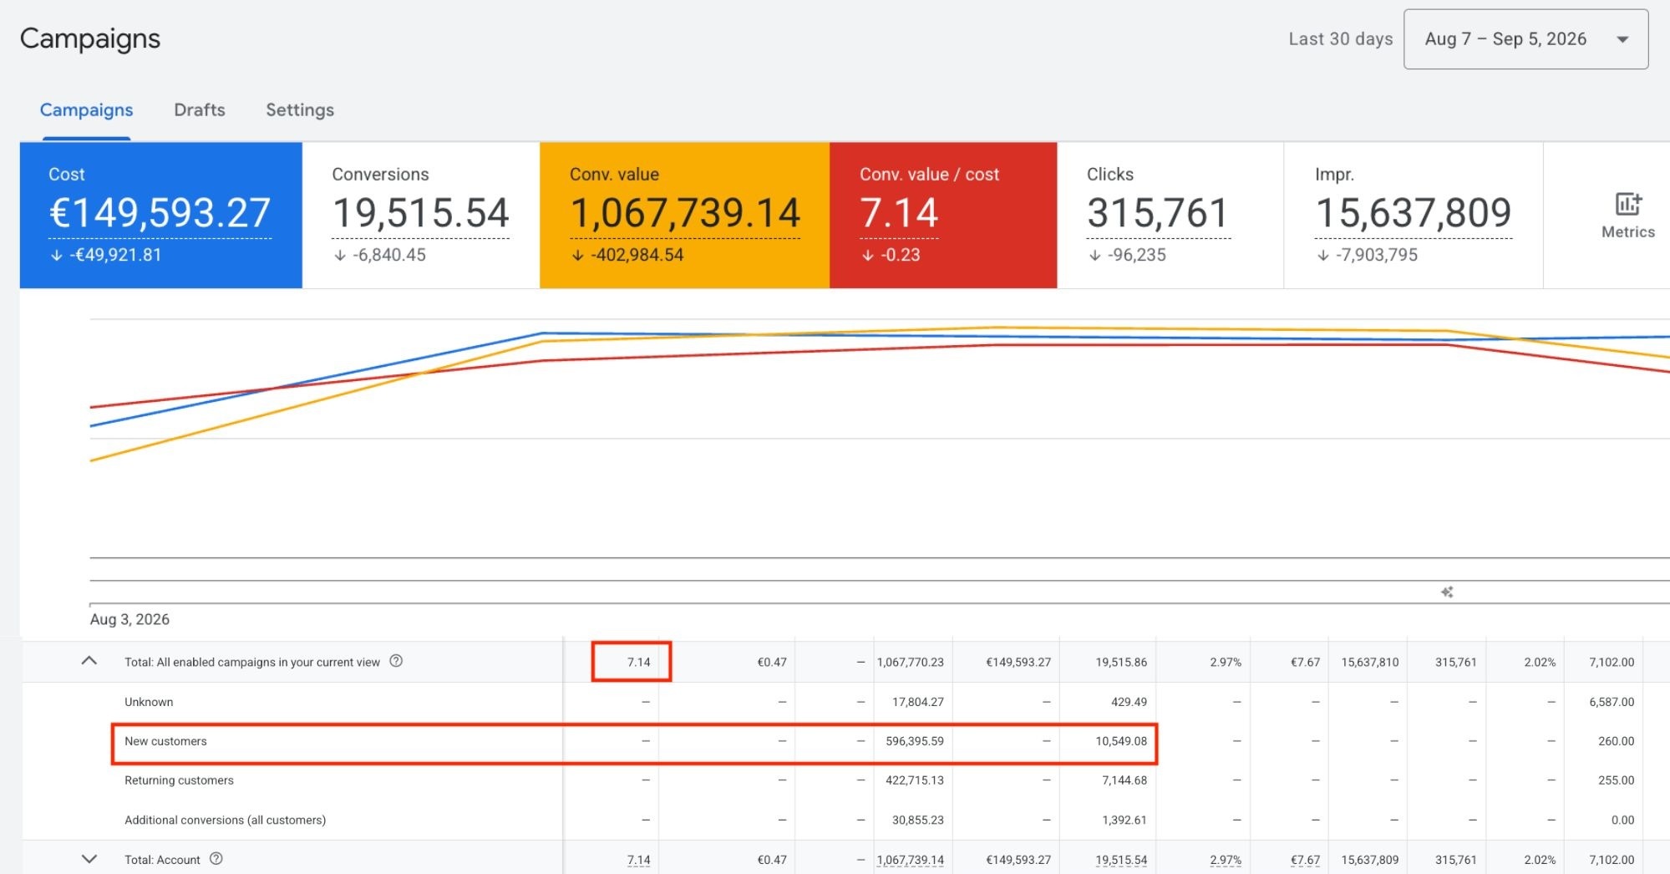Click the 'New customers' row label

point(165,741)
